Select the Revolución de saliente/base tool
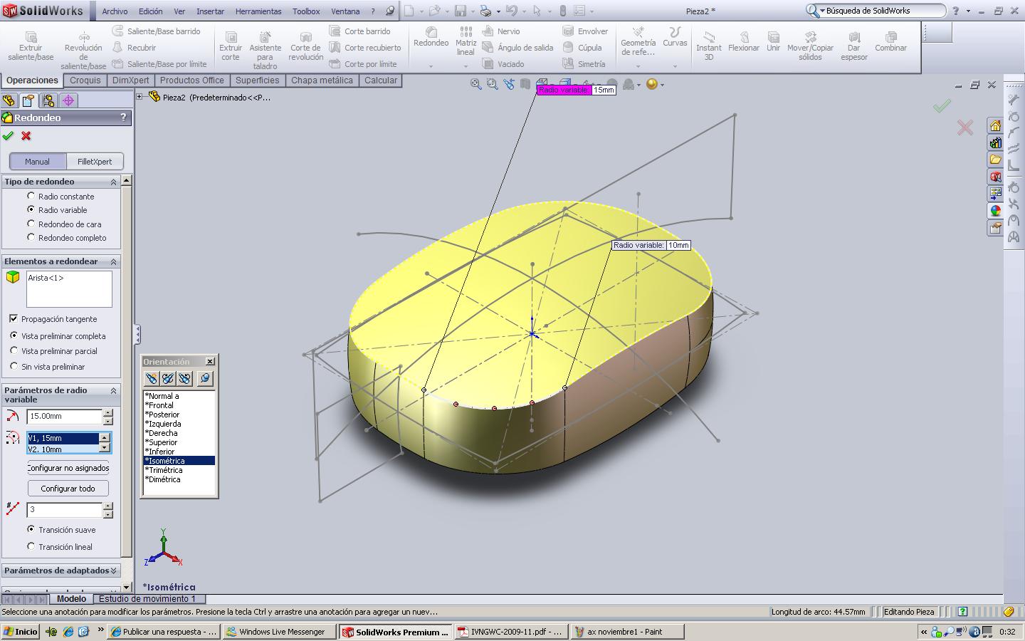1025x641 pixels. click(83, 51)
